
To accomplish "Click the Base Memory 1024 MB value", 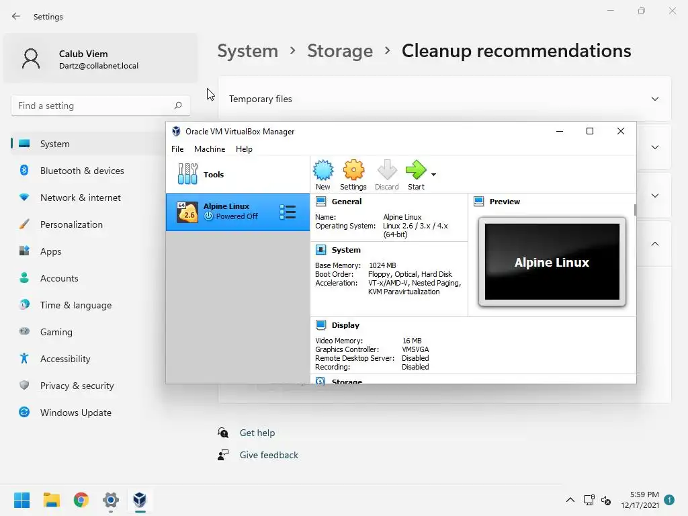I will pos(382,265).
